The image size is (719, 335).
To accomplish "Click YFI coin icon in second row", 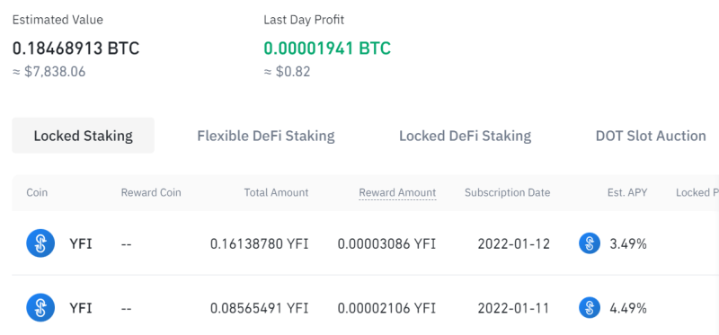I will [x=40, y=307].
